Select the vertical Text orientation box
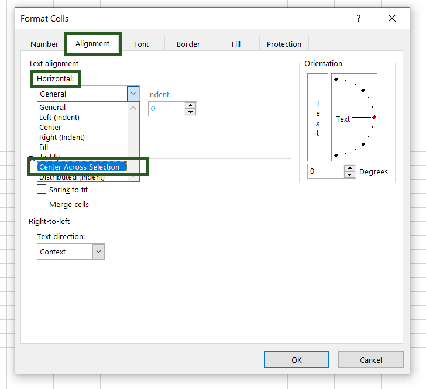The height and width of the screenshot is (389, 426). [318, 117]
